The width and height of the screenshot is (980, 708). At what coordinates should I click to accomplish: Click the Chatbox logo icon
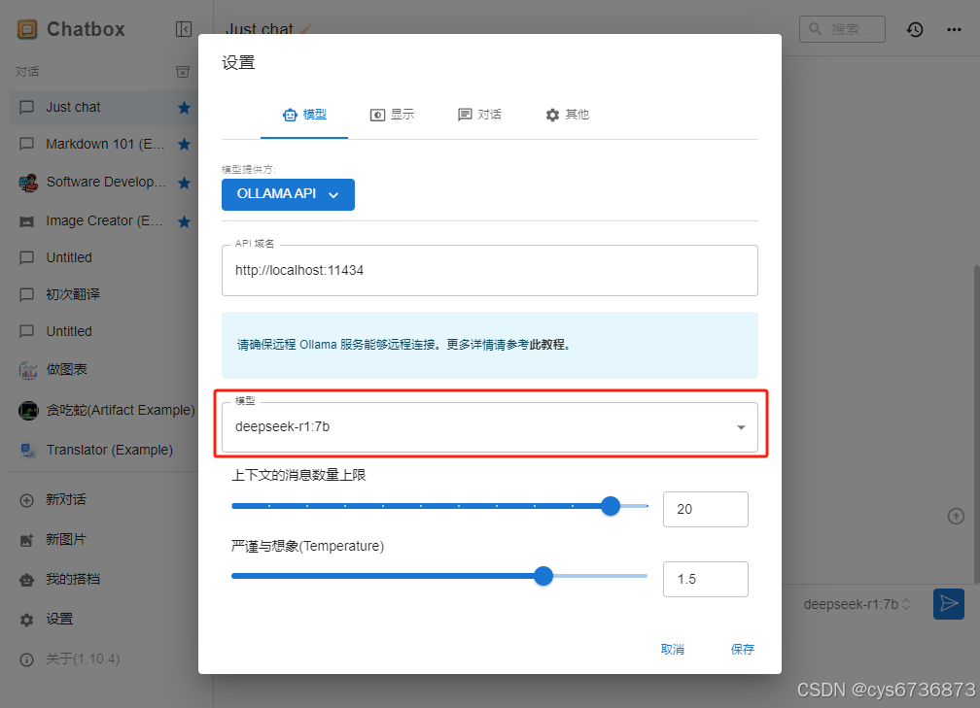pos(27,29)
